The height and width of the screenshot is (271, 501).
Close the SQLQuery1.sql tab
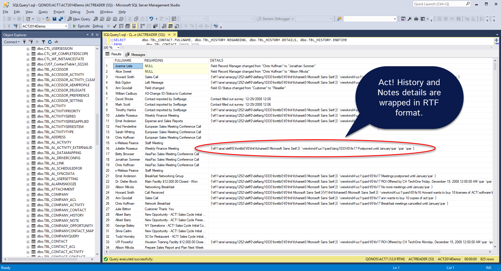[175, 34]
